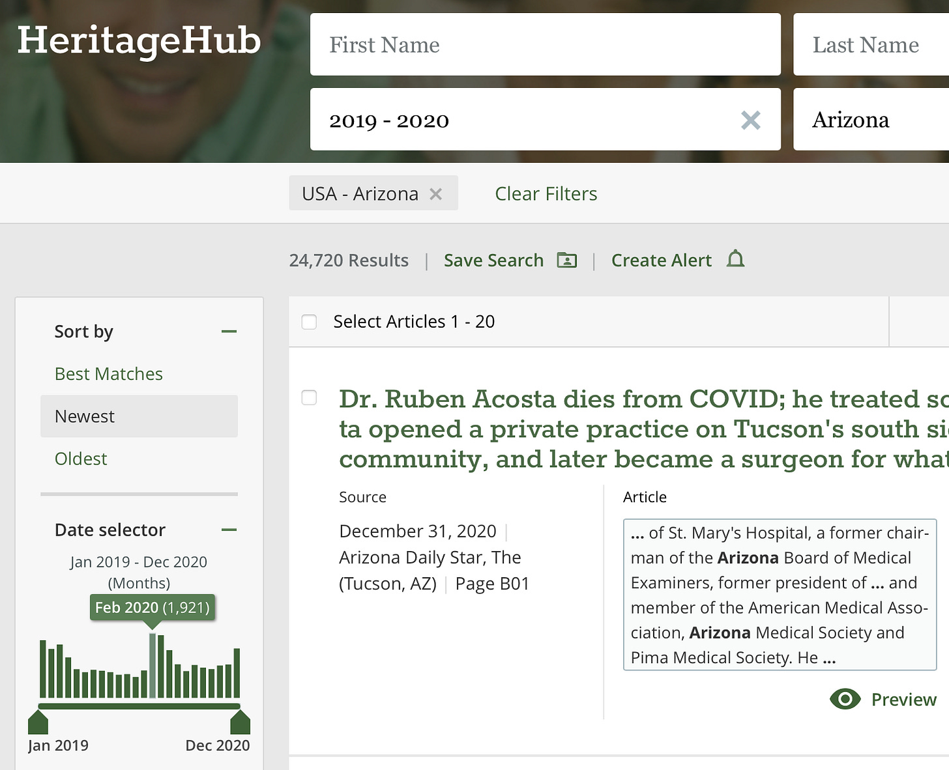
Task: Click Clear Filters link
Action: [546, 193]
